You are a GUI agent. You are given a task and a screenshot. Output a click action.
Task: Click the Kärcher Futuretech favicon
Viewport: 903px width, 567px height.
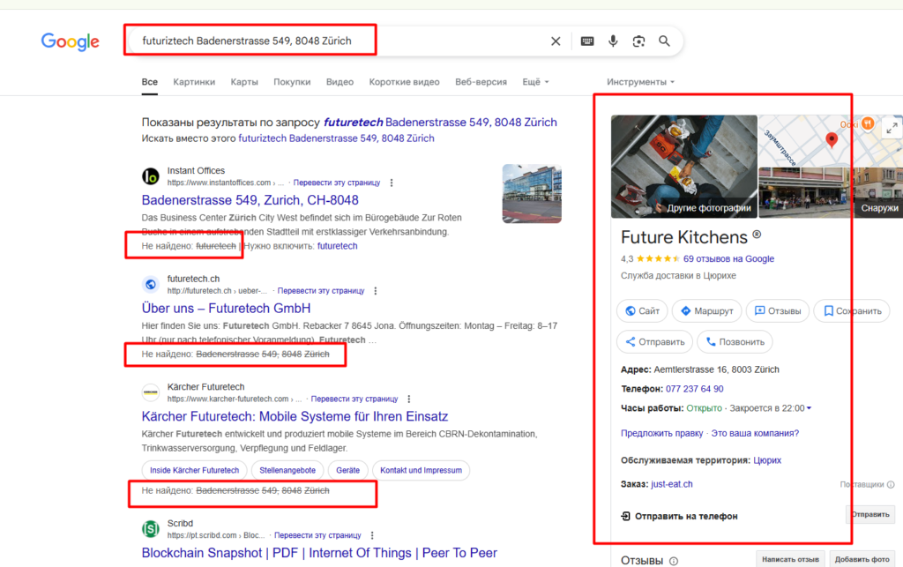tap(150, 392)
